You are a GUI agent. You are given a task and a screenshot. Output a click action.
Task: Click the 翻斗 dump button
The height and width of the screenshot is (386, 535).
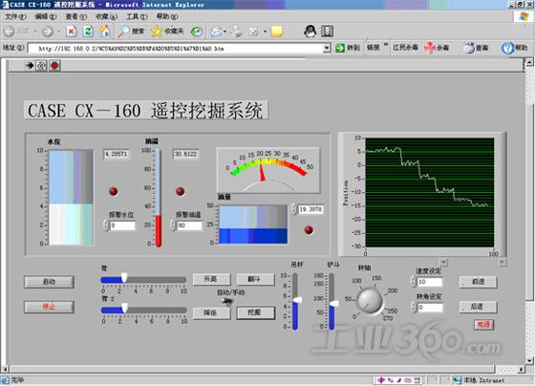(x=255, y=279)
